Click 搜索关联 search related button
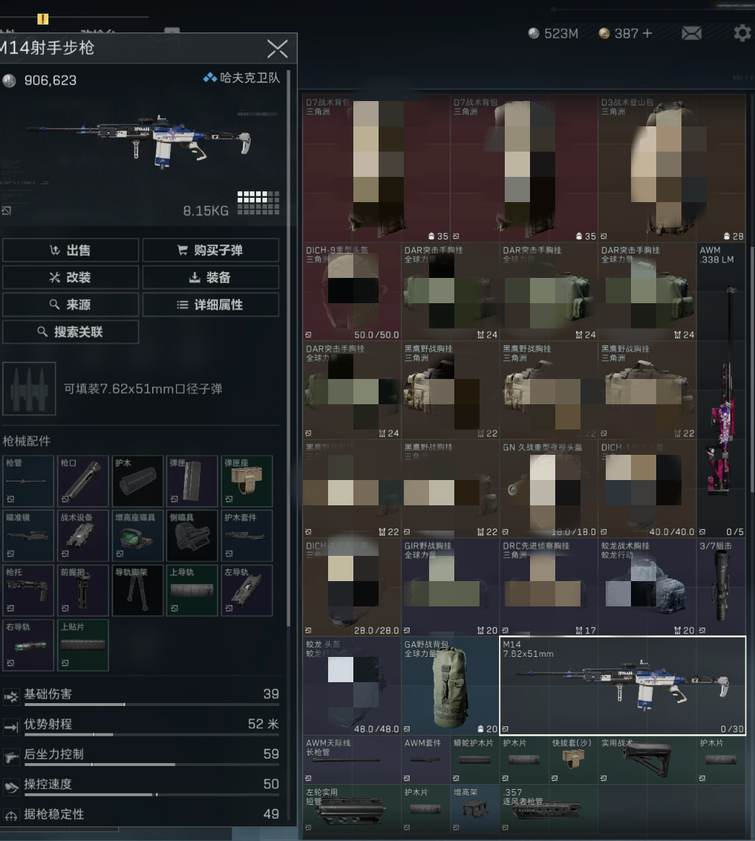Viewport: 755px width, 841px height. tap(71, 332)
